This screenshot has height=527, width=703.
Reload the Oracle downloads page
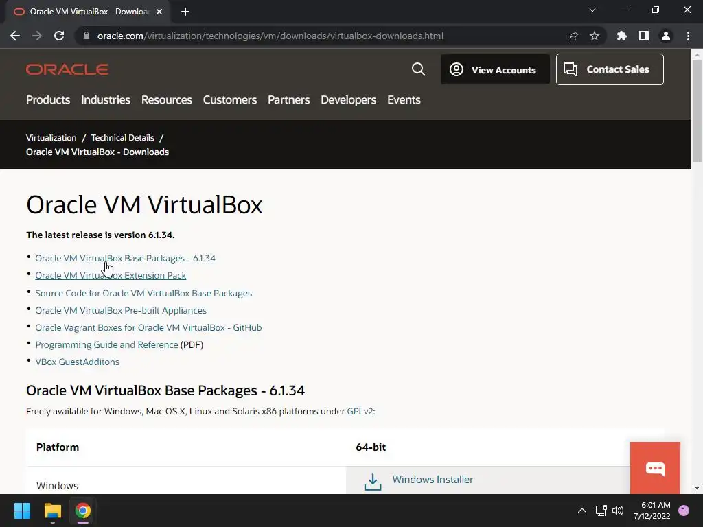tap(59, 36)
